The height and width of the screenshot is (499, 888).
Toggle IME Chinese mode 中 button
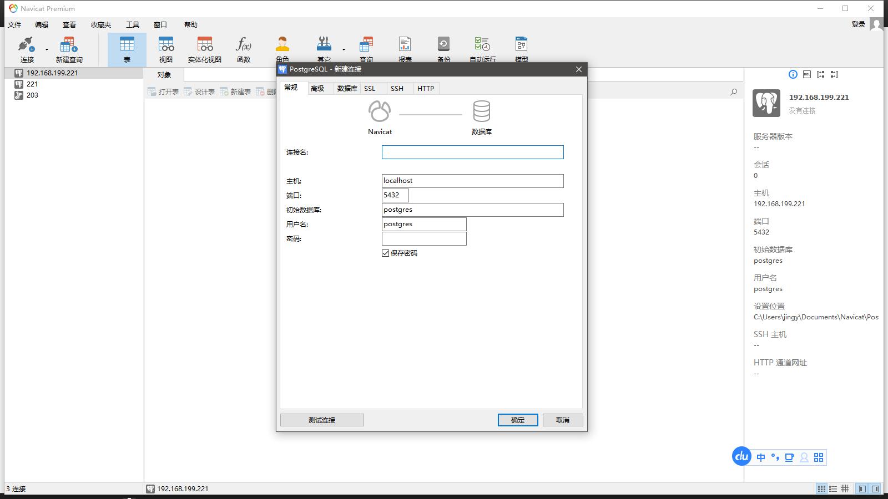[761, 457]
